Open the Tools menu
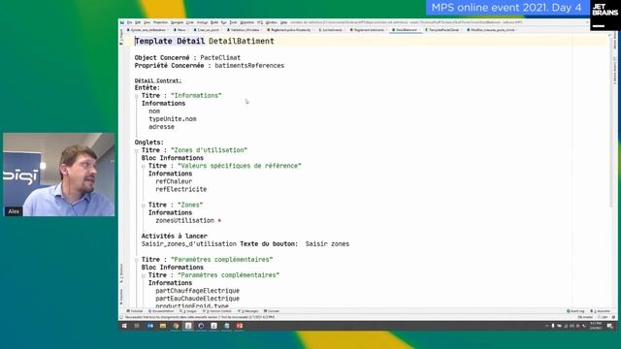Screen dimensions: 621x349 click(x=233, y=22)
